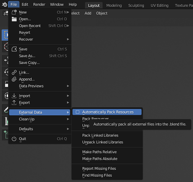Open the viewport Add menu

88,13
